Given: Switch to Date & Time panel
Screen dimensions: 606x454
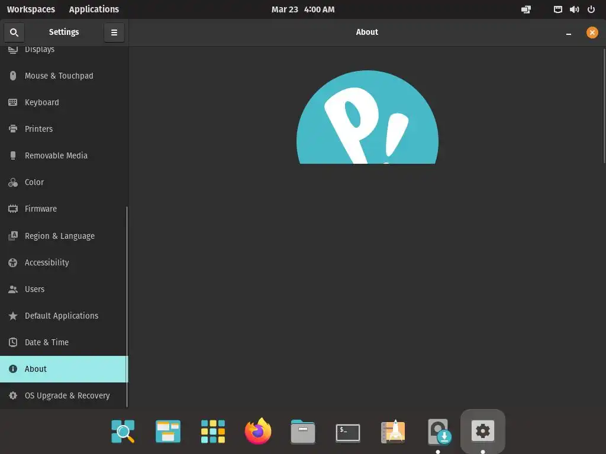Looking at the screenshot, I should (x=64, y=342).
